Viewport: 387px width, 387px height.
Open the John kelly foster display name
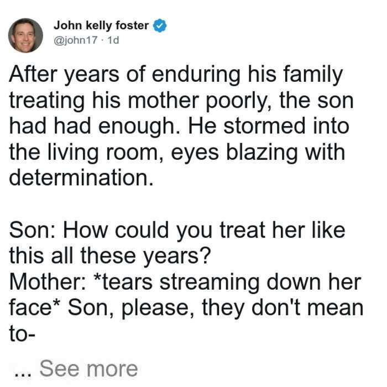pyautogui.click(x=101, y=25)
